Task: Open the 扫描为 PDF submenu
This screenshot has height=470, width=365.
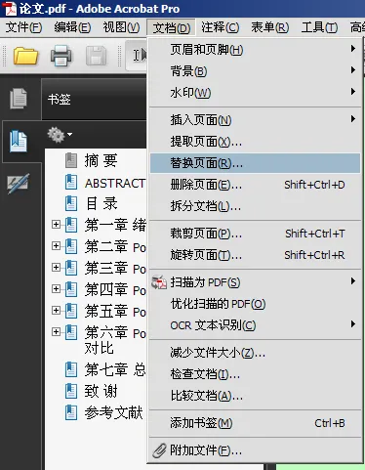Action: pos(256,282)
